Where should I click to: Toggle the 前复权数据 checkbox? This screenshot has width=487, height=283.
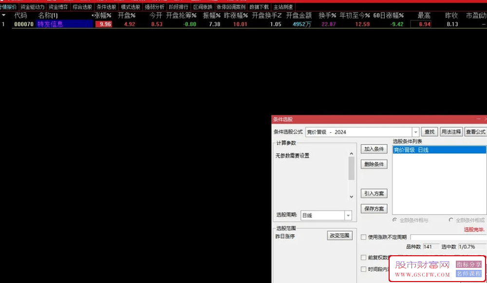pyautogui.click(x=363, y=258)
